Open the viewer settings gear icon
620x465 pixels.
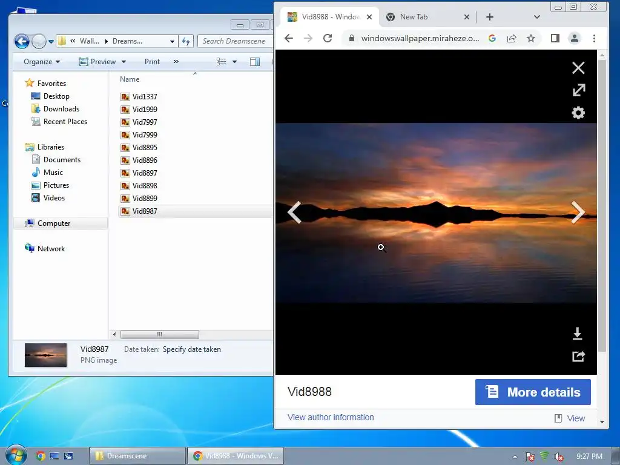tap(578, 113)
